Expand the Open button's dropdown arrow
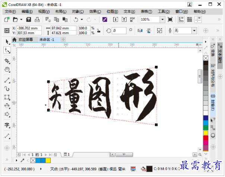The width and height of the screenshot is (225, 177). [x=21, y=19]
